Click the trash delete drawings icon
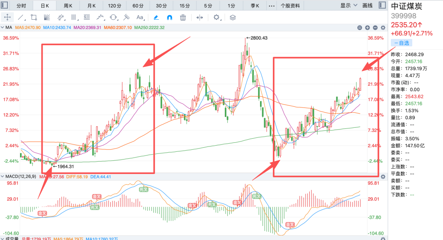Viewport: 443px width, 240px height. tap(183, 18)
